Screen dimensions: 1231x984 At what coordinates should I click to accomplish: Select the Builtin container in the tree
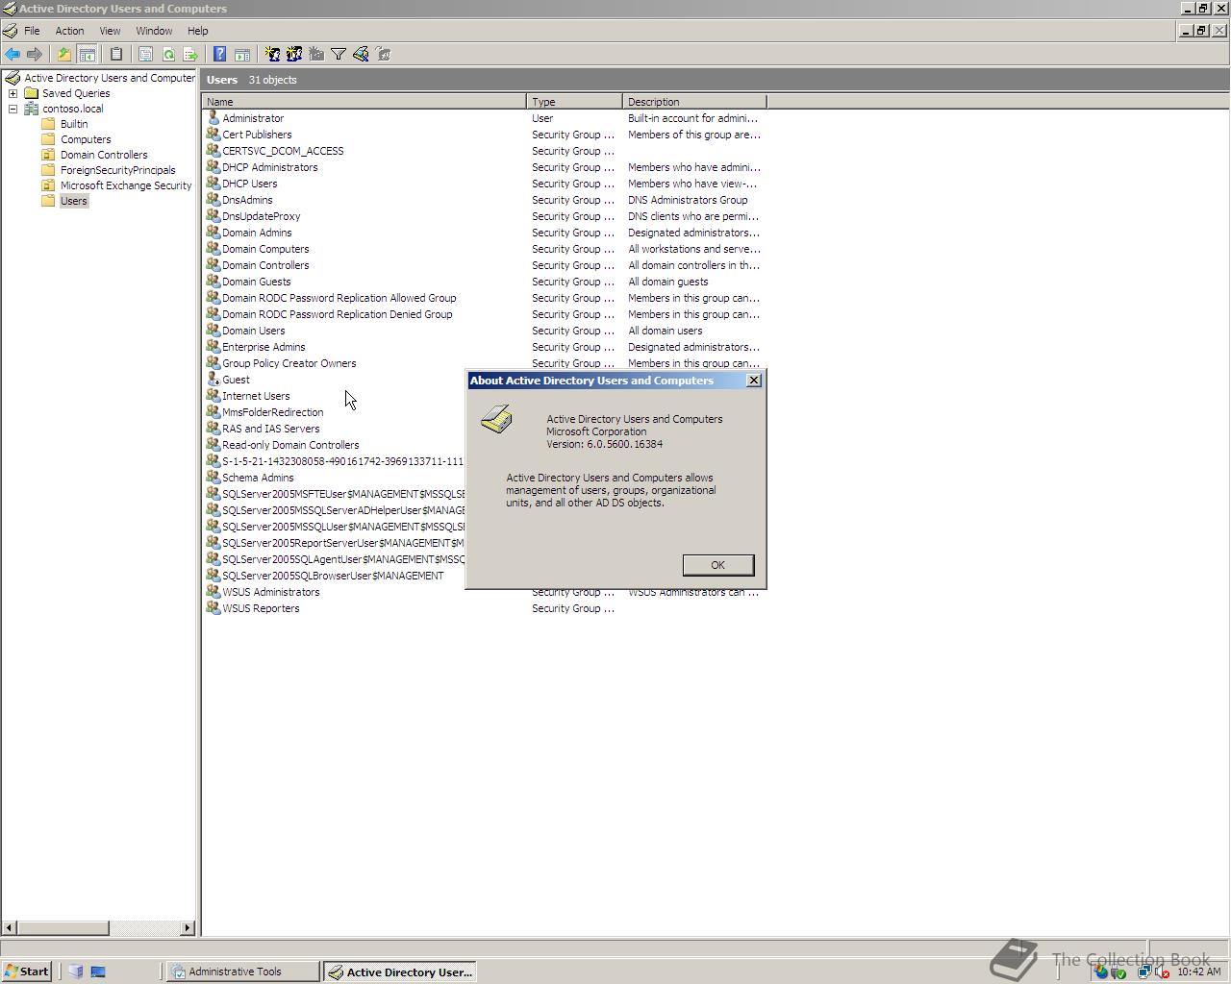pyautogui.click(x=74, y=124)
